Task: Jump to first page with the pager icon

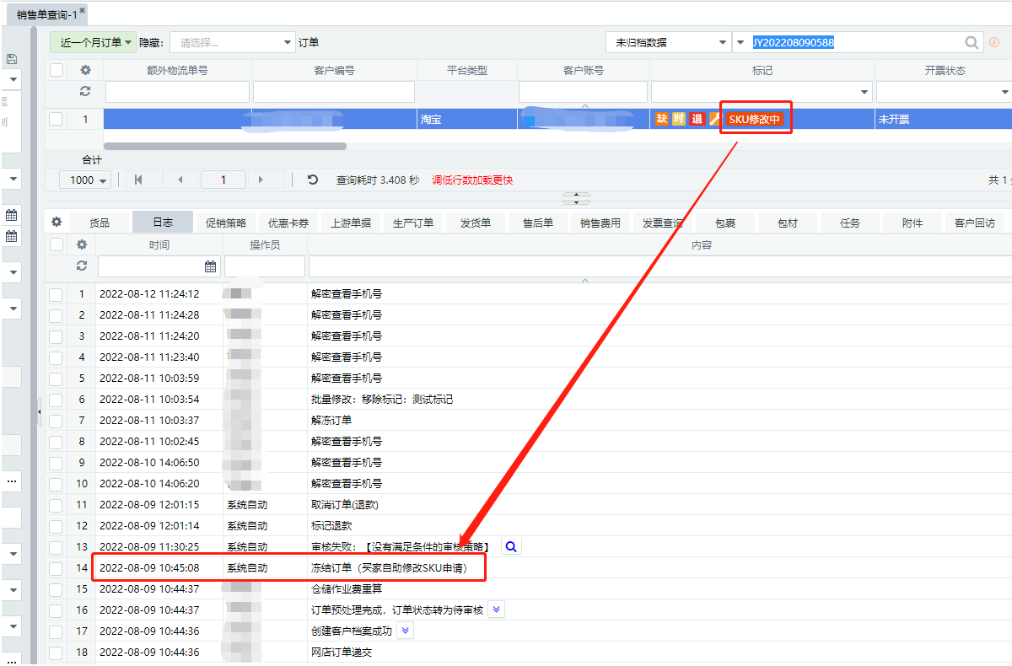Action: (x=138, y=180)
